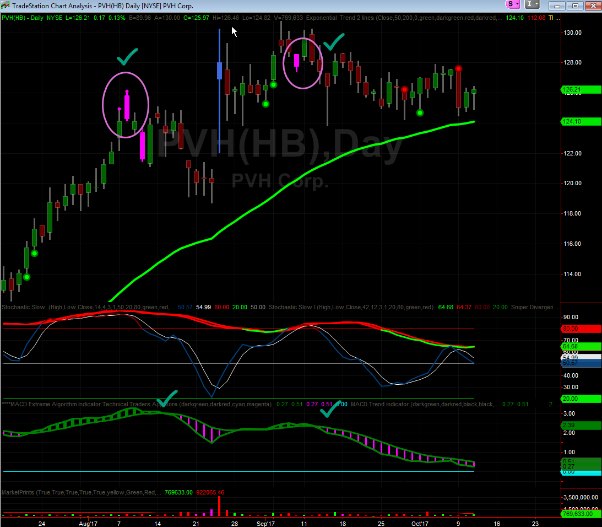Click the green 20.00 oversold level tag
The width and height of the screenshot is (602, 527).
click(x=581, y=399)
